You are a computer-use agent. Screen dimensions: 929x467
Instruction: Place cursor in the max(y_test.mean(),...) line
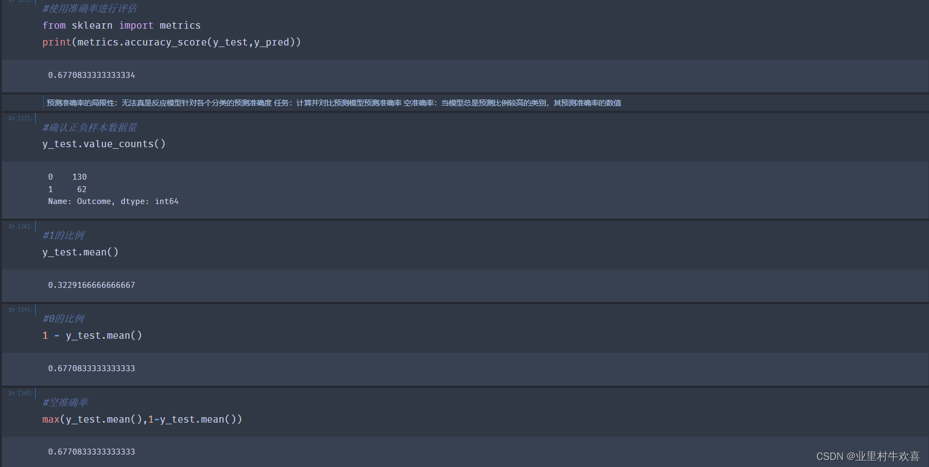point(142,419)
